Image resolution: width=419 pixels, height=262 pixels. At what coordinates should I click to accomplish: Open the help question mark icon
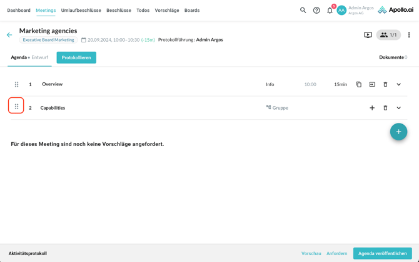(316, 10)
